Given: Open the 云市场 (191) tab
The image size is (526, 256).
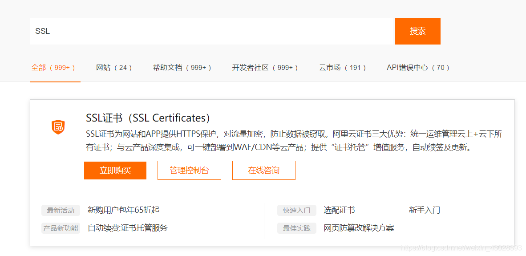Looking at the screenshot, I should click(x=343, y=68).
